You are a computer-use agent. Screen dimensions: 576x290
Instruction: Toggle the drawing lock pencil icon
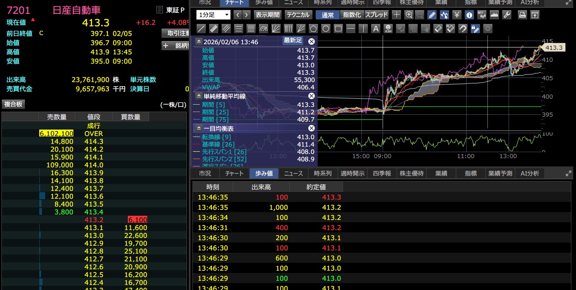(x=475, y=29)
